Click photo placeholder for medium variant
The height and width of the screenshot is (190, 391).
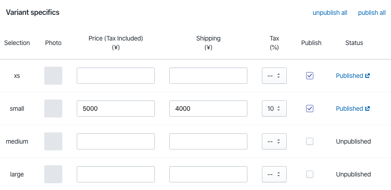[53, 141]
